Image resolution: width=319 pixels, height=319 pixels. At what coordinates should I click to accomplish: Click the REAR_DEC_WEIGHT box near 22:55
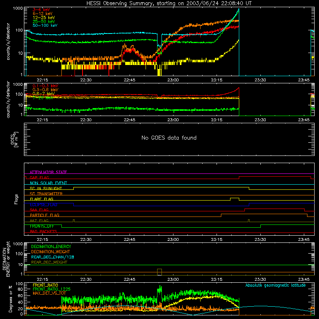click(x=159, y=272)
